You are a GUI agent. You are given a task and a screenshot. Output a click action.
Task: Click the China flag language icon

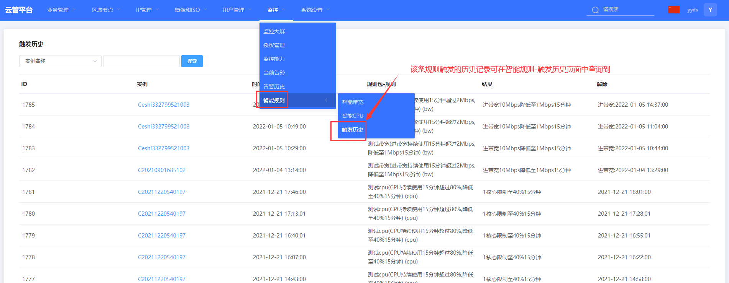[674, 10]
